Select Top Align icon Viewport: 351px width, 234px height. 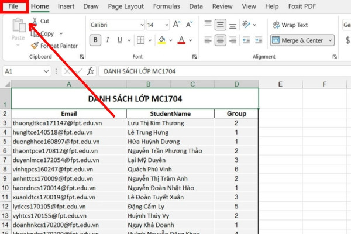[208, 24]
